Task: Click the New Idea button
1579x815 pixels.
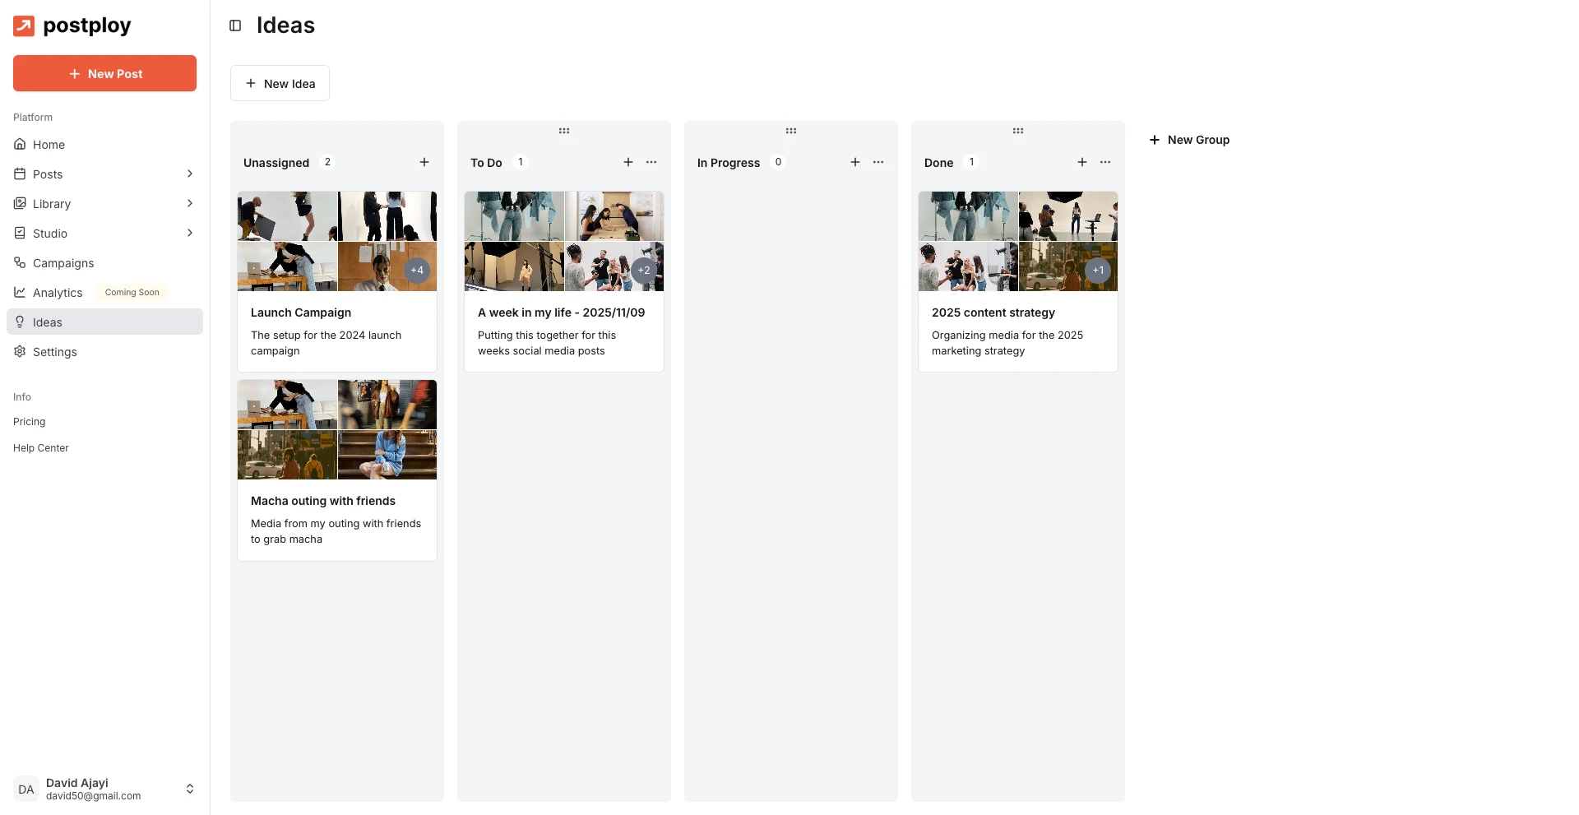Action: [280, 83]
